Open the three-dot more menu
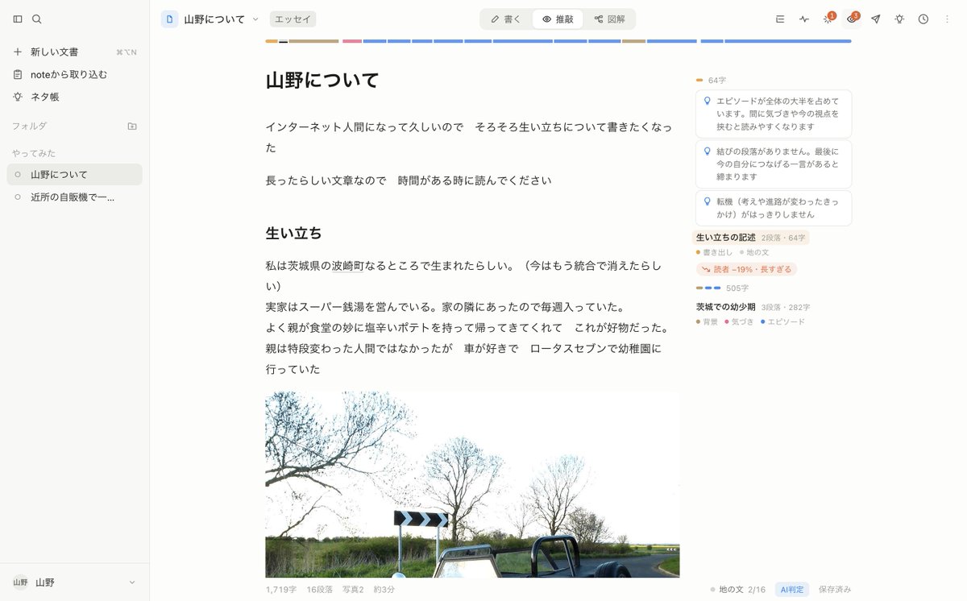 tap(947, 19)
